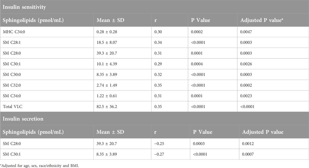Select the SM C32:0 row label

click(x=12, y=85)
